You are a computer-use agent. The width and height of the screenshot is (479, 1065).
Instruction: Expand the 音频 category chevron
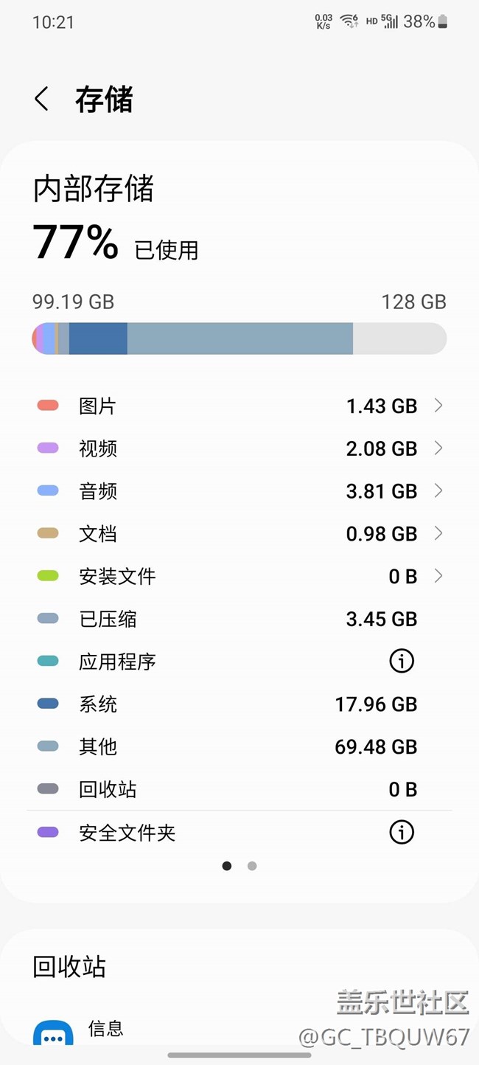click(x=438, y=490)
